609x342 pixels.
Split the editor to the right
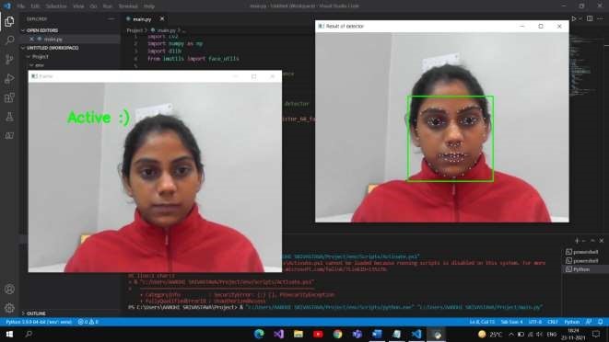[590, 18]
